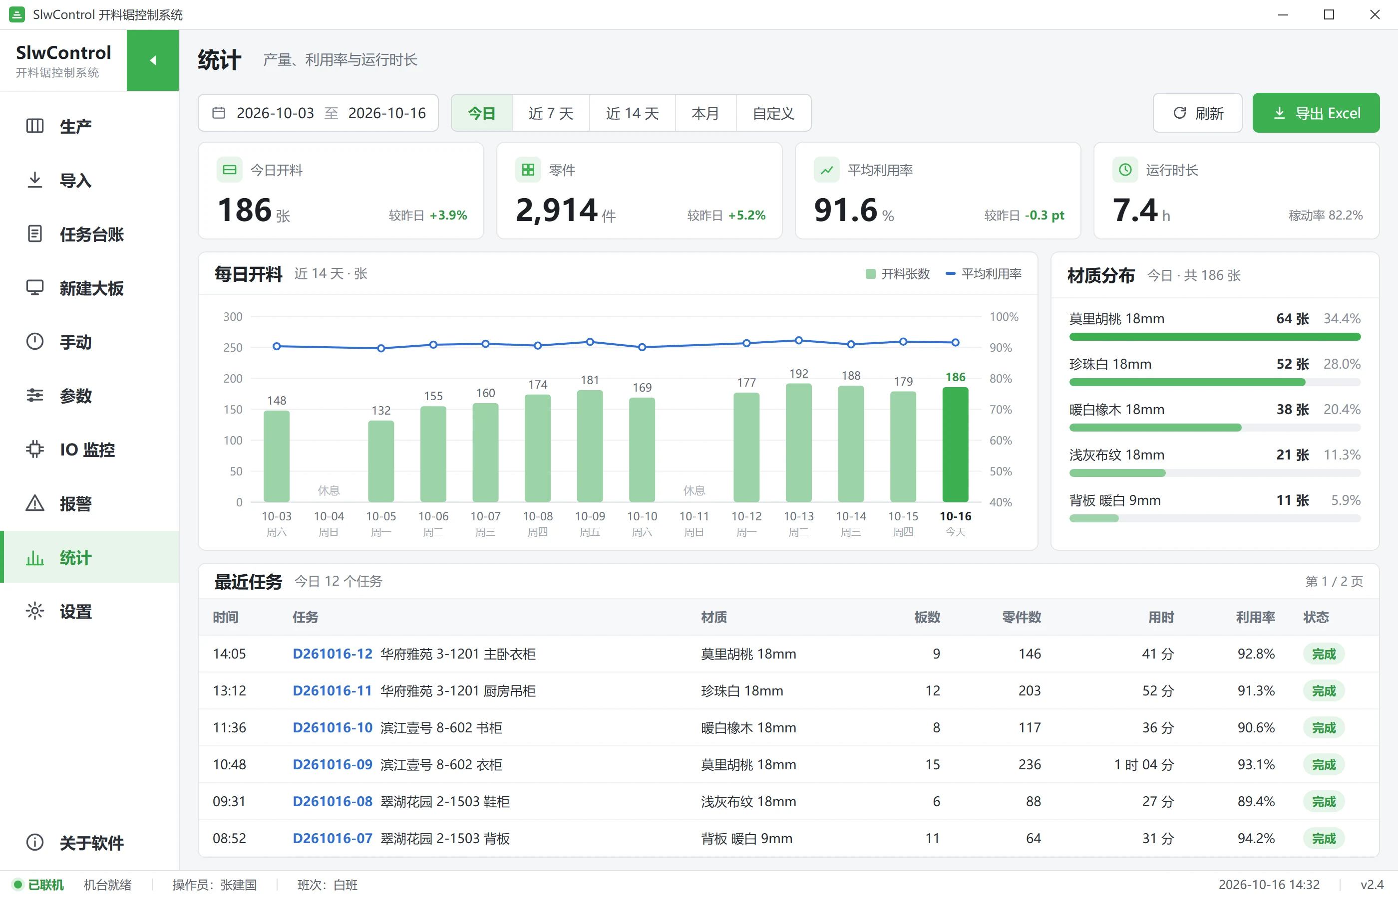Viewport: 1398px width, 898px height.
Task: Click the 板数 column header
Action: [x=927, y=617]
